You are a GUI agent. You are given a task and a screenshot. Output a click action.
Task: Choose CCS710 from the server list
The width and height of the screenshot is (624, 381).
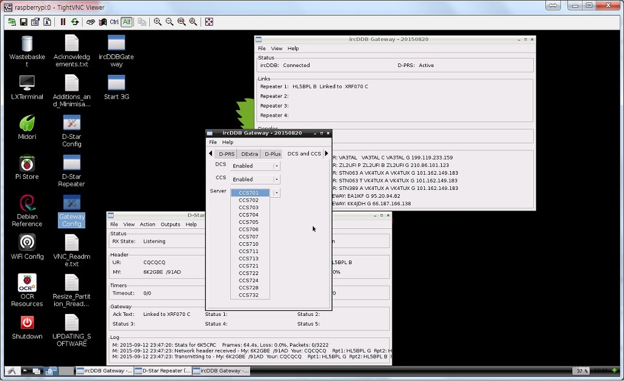point(249,244)
